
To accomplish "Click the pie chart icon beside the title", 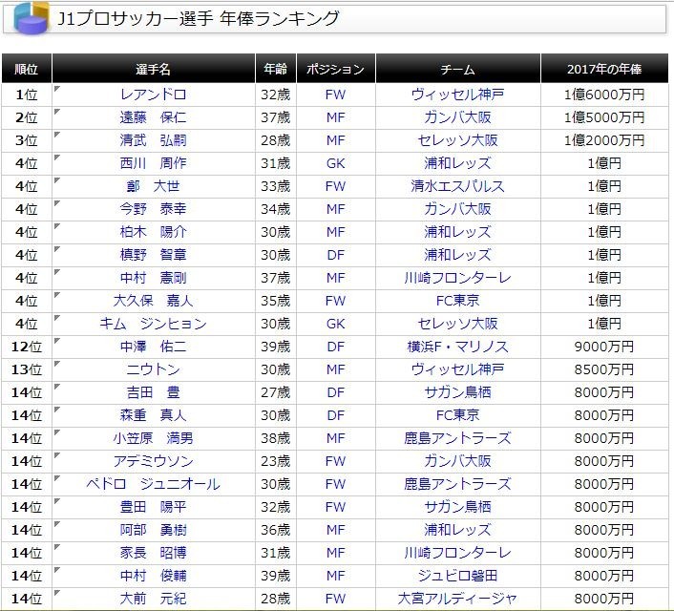I will point(32,18).
